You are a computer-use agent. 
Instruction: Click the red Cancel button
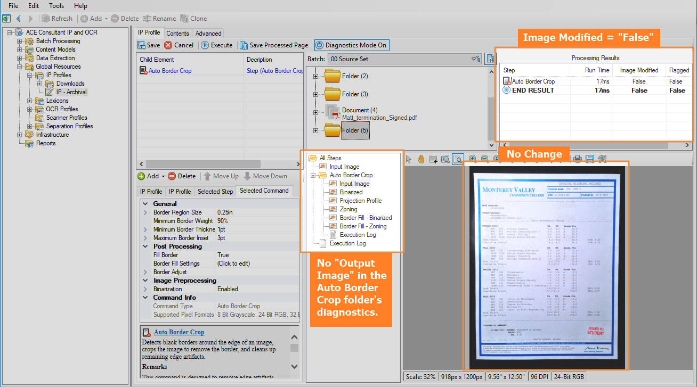coord(179,45)
